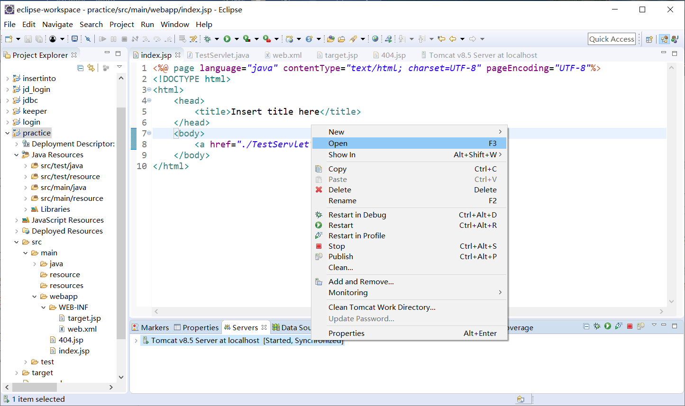The width and height of the screenshot is (685, 406).
Task: Open the Window menu
Action: pyautogui.click(x=175, y=24)
